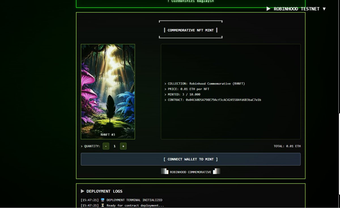Select the RHNFT #3 artwork thumbnail

tap(108, 92)
